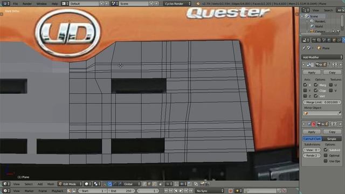Viewport: 345px width, 194px height.
Task: Select vertex select mode icon
Action: coord(144,184)
